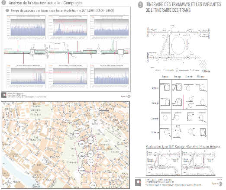Click the 'Acacias' column header of the variants matrix
226x190 pixels.
(x=165, y=77)
